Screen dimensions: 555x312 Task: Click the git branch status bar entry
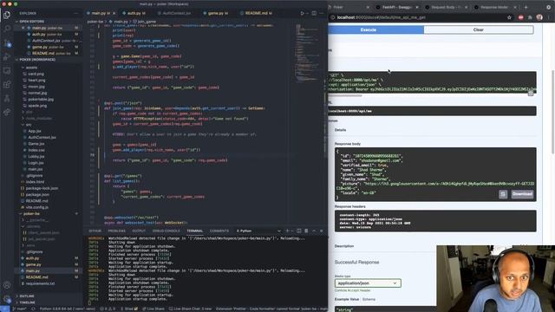point(20,309)
